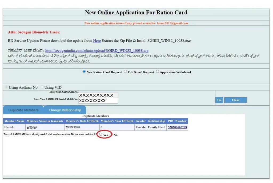Select Application Withdrawl radio button

click(158, 71)
